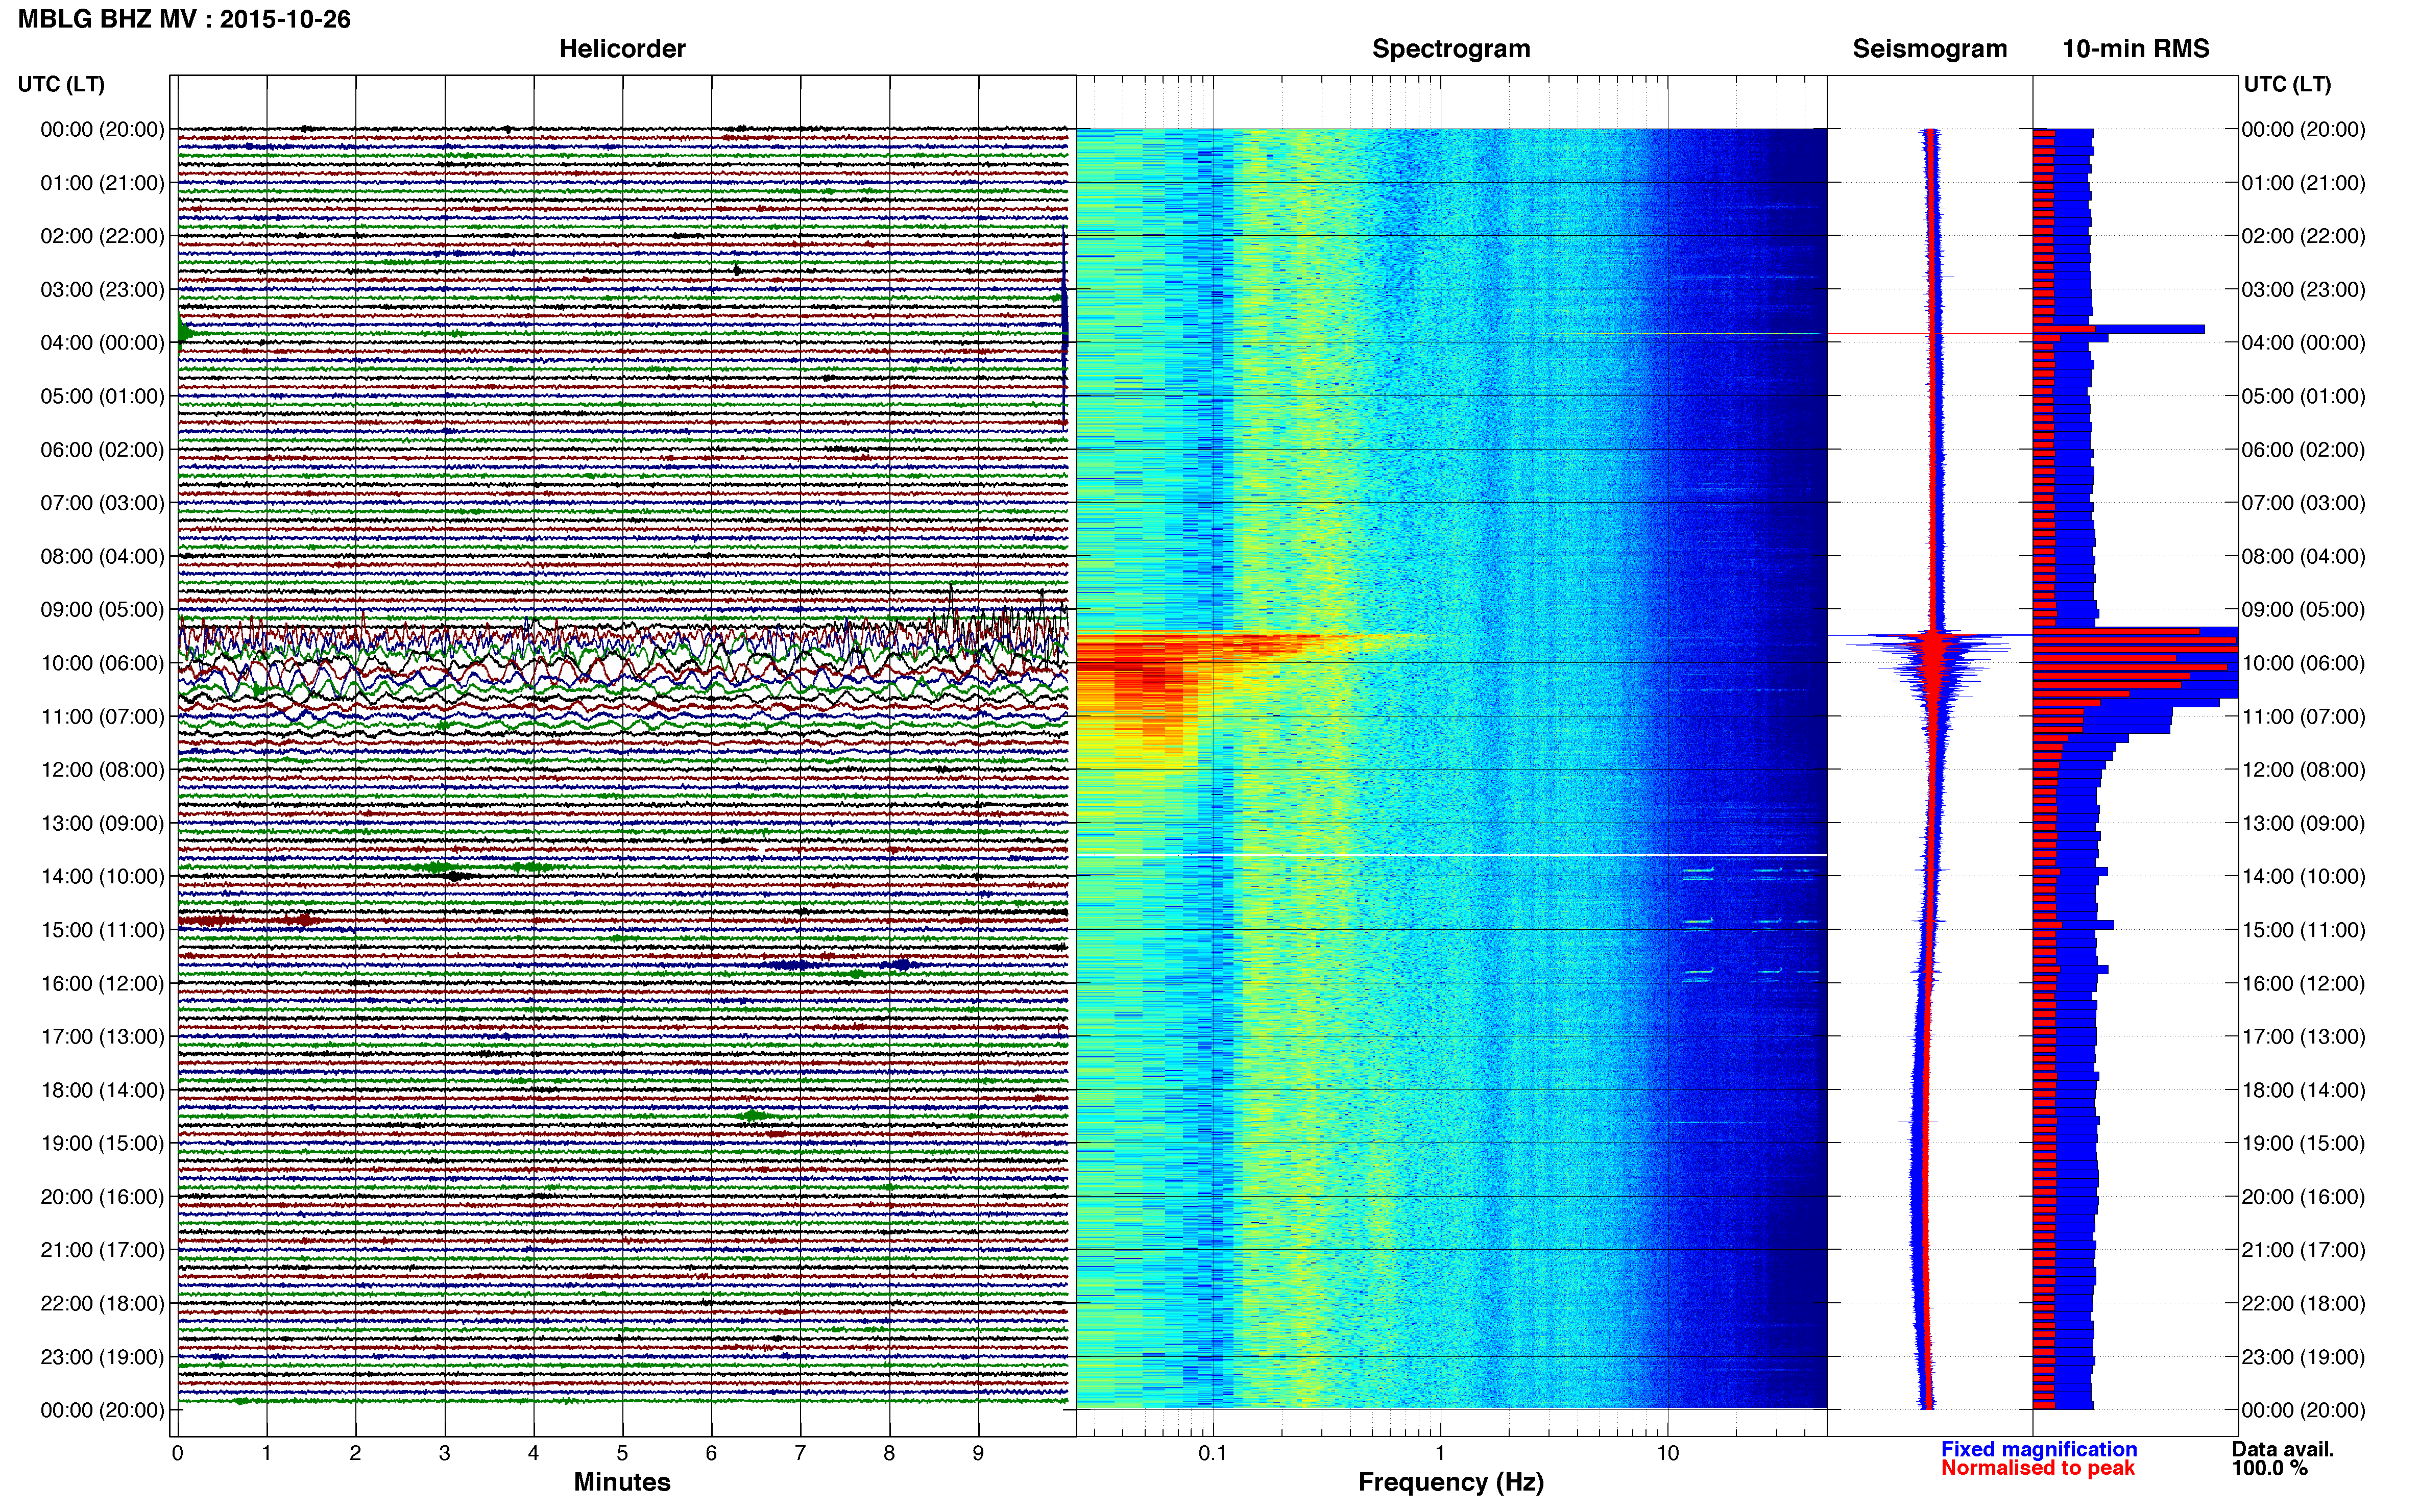Click the right '04:00 (00:00)' time label
Image resolution: width=2420 pixels, height=1512 pixels.
(2303, 343)
